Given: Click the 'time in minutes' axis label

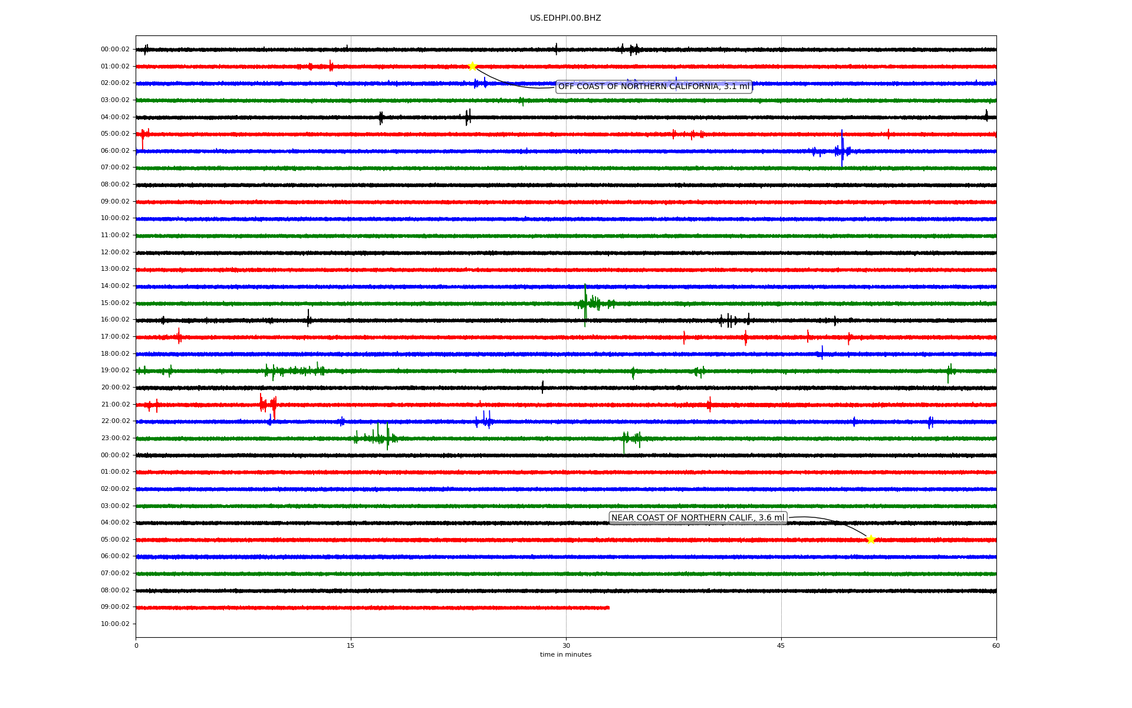Looking at the screenshot, I should click(565, 655).
